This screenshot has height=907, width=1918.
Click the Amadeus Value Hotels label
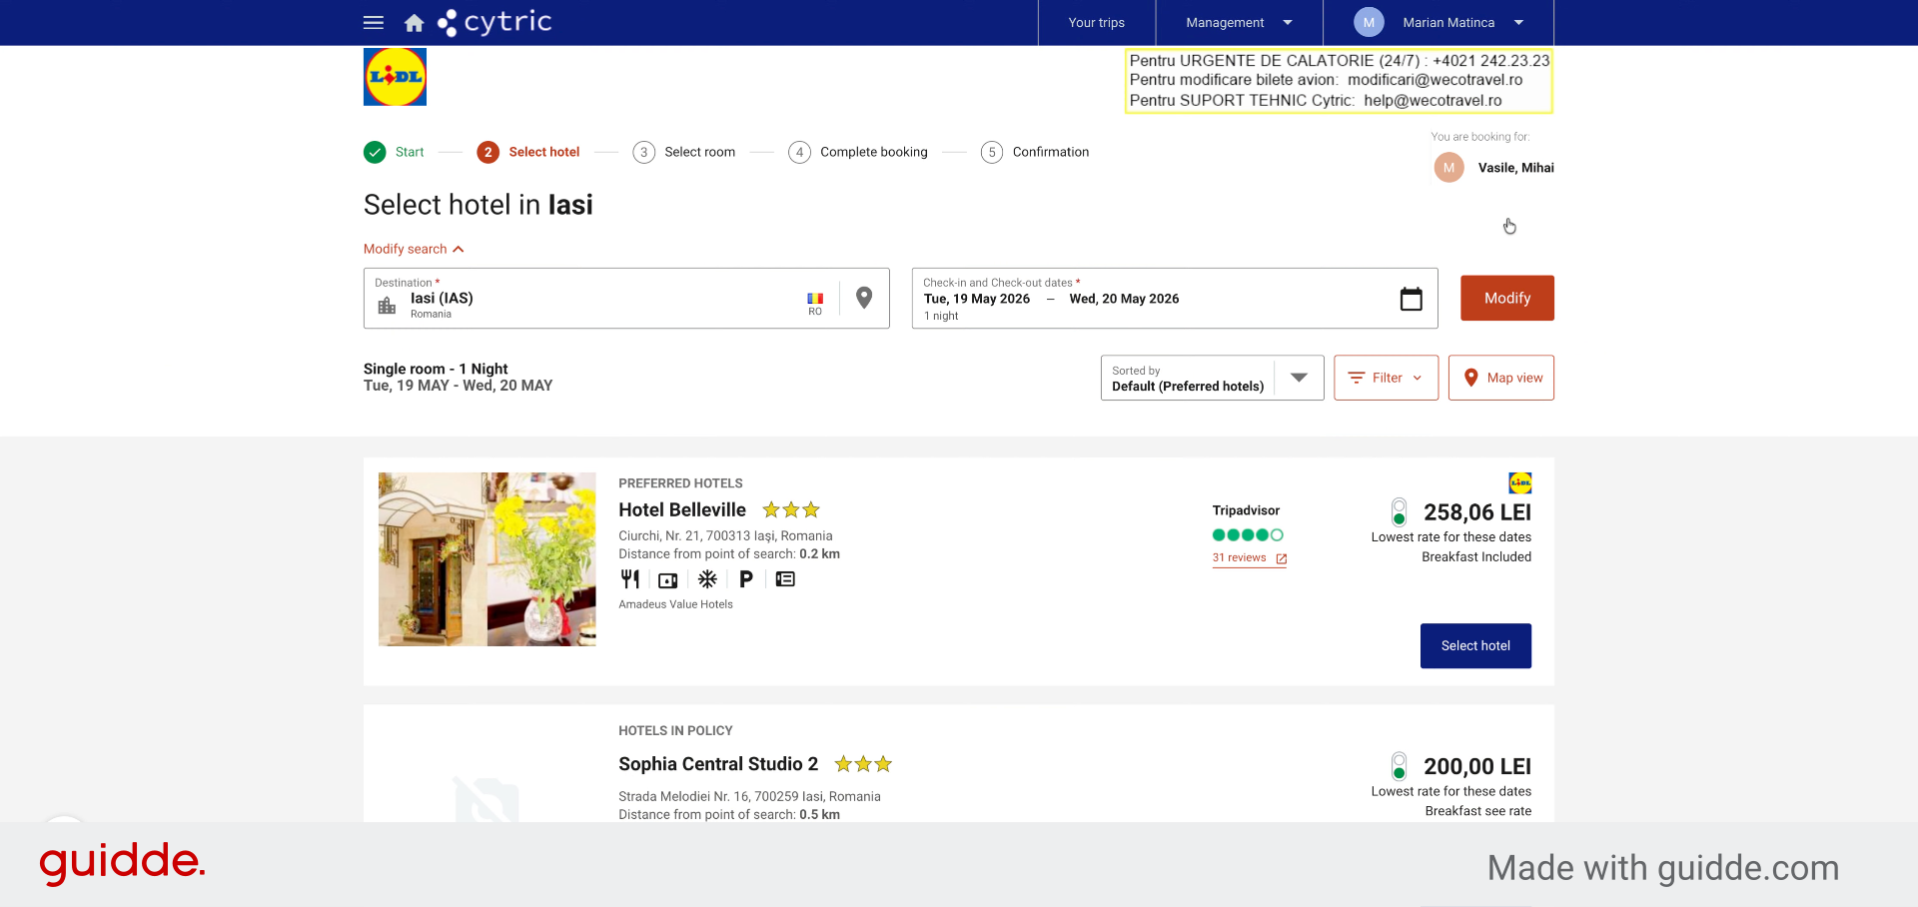click(x=675, y=604)
